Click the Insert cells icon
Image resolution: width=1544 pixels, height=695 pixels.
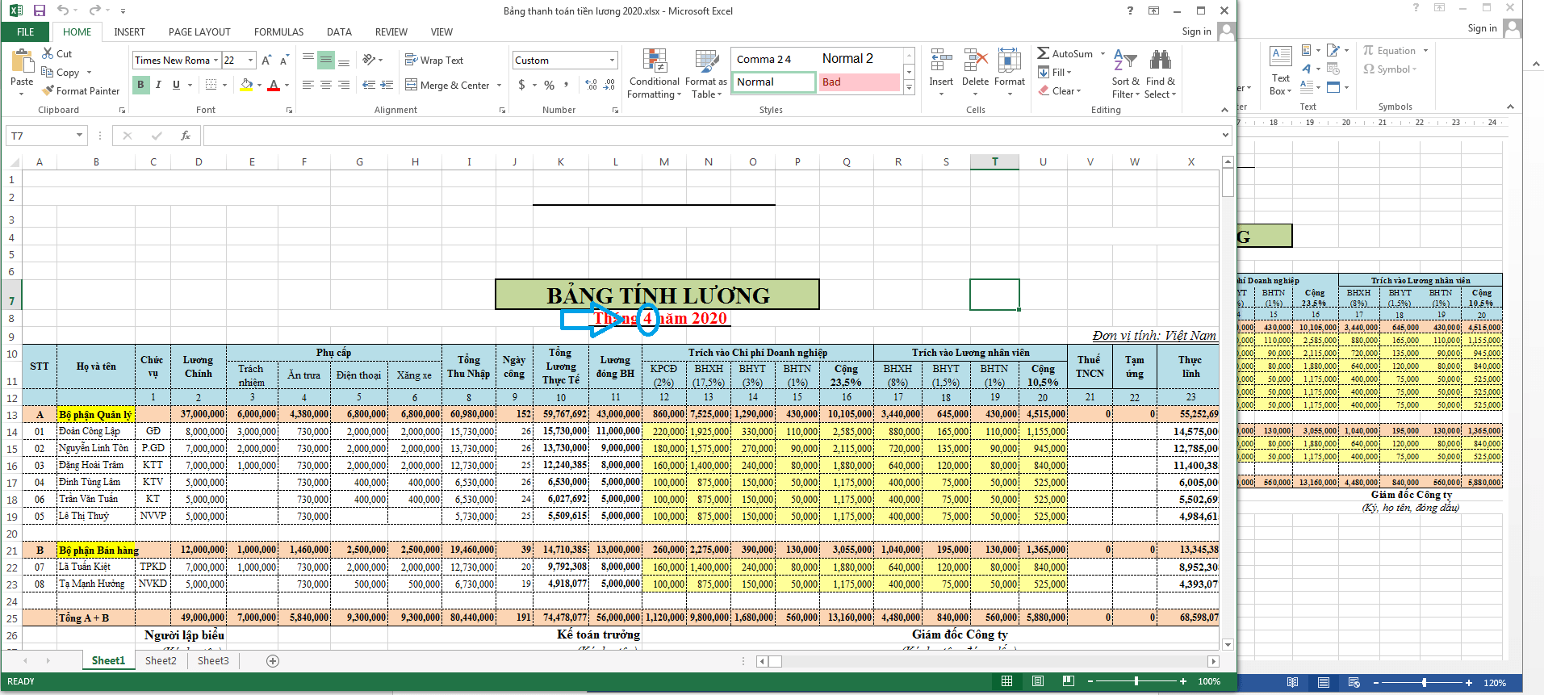click(x=941, y=61)
